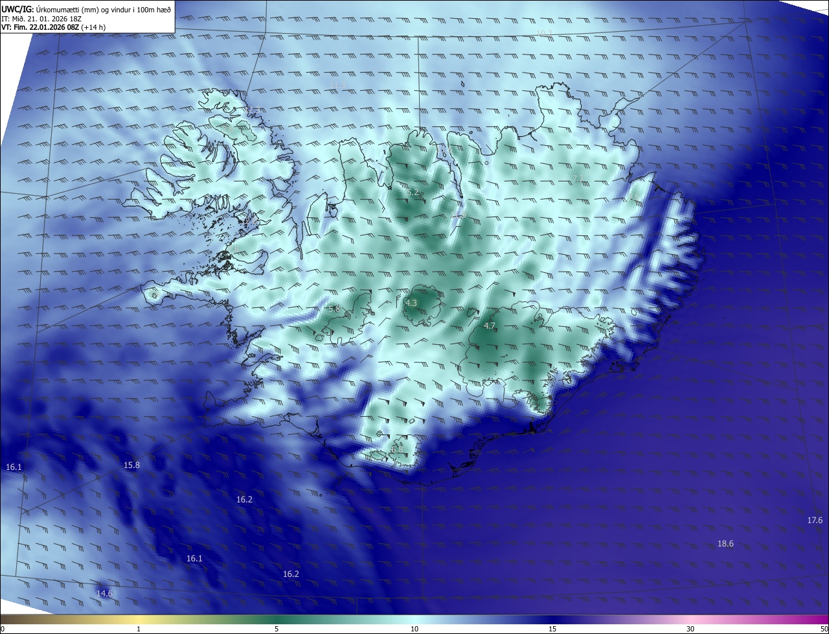This screenshot has height=634, width=829.
Task: Click the '18.6' value southeast of Iceland
Action: coord(725,543)
